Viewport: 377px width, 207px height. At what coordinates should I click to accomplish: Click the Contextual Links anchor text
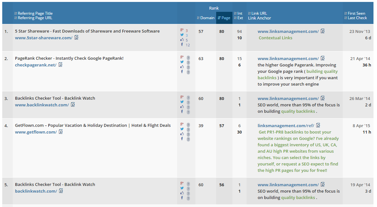(x=276, y=38)
